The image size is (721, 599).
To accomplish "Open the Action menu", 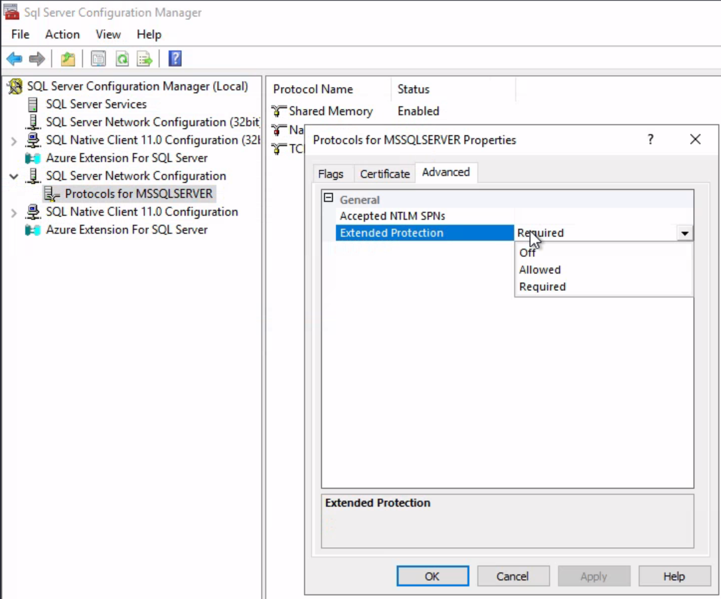I will point(62,35).
